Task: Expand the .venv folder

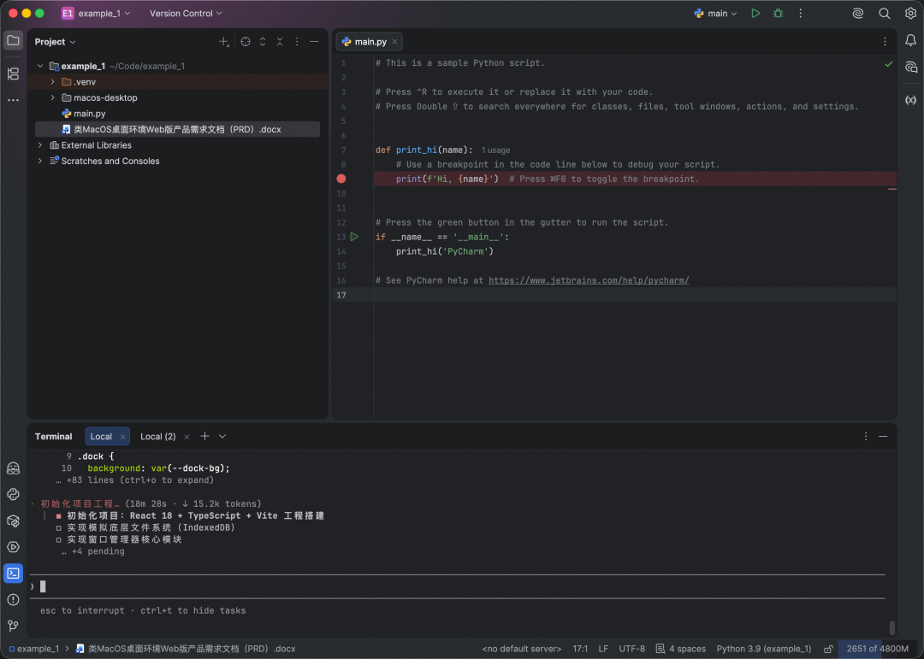Action: pyautogui.click(x=53, y=82)
